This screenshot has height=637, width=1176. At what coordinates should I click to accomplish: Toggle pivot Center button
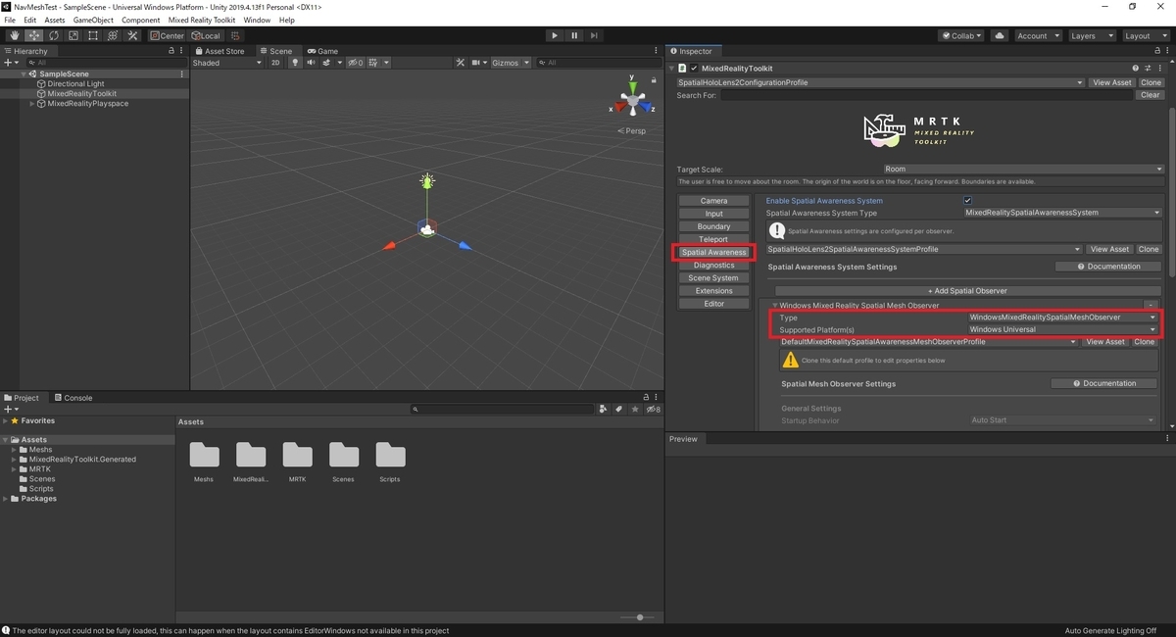click(x=167, y=35)
